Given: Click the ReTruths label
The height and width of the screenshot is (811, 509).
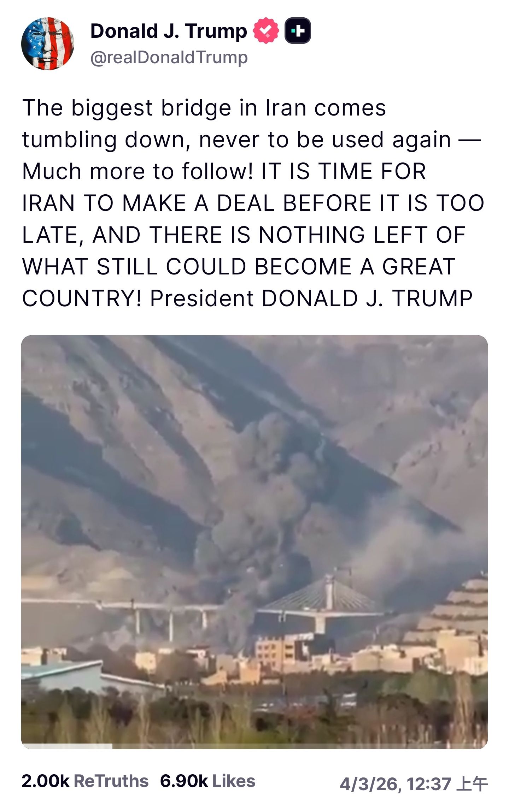Looking at the screenshot, I should pos(111,781).
